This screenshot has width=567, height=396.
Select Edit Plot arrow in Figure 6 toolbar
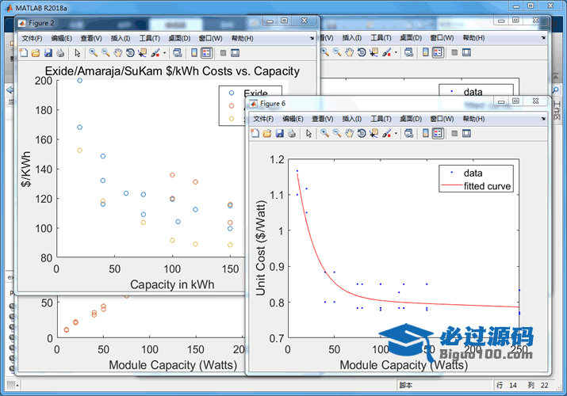click(x=308, y=134)
